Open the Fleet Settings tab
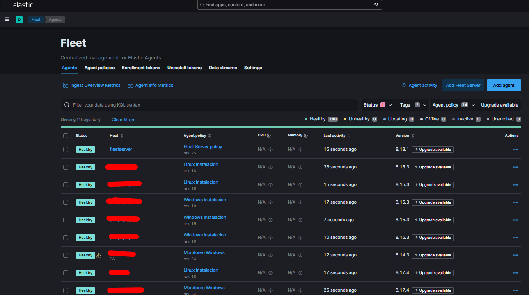Image resolution: width=529 pixels, height=295 pixels. pyautogui.click(x=253, y=68)
